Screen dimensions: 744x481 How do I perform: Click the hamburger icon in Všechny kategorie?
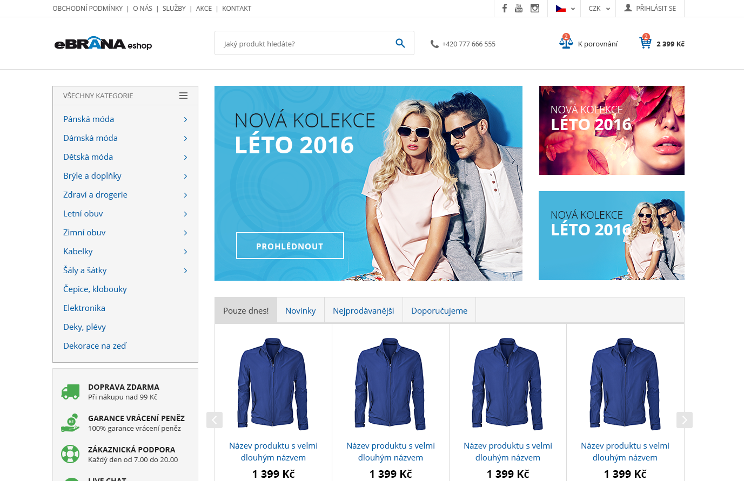[184, 96]
